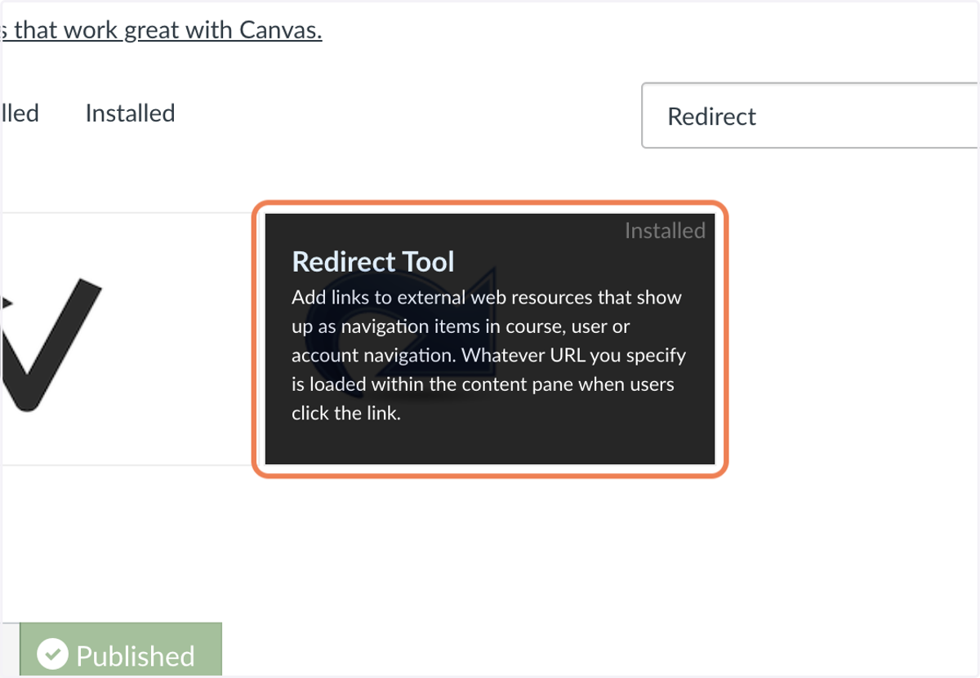Switch to the Installed filter tab
This screenshot has width=980, height=678.
coord(130,113)
